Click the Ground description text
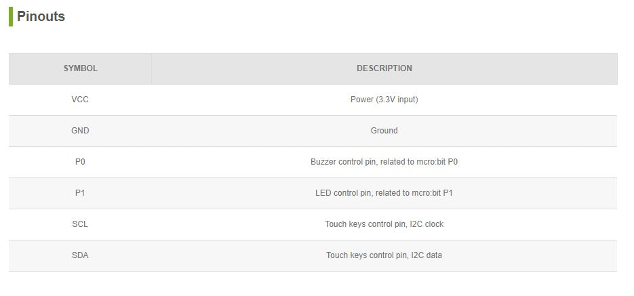 [x=384, y=131]
